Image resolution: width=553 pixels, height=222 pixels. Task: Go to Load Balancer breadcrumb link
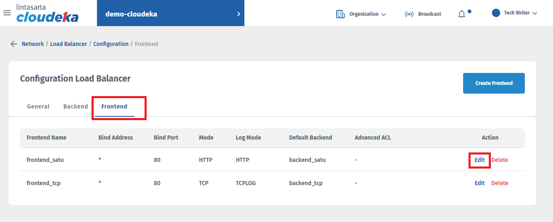coord(68,44)
